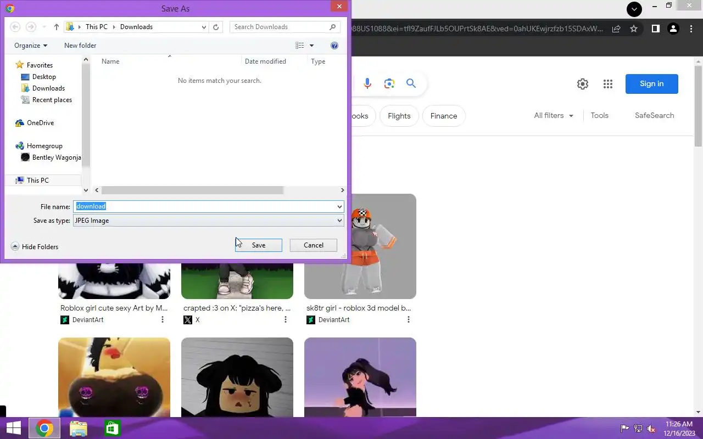
Task: Refresh the Downloads folder view
Action: pos(216,27)
